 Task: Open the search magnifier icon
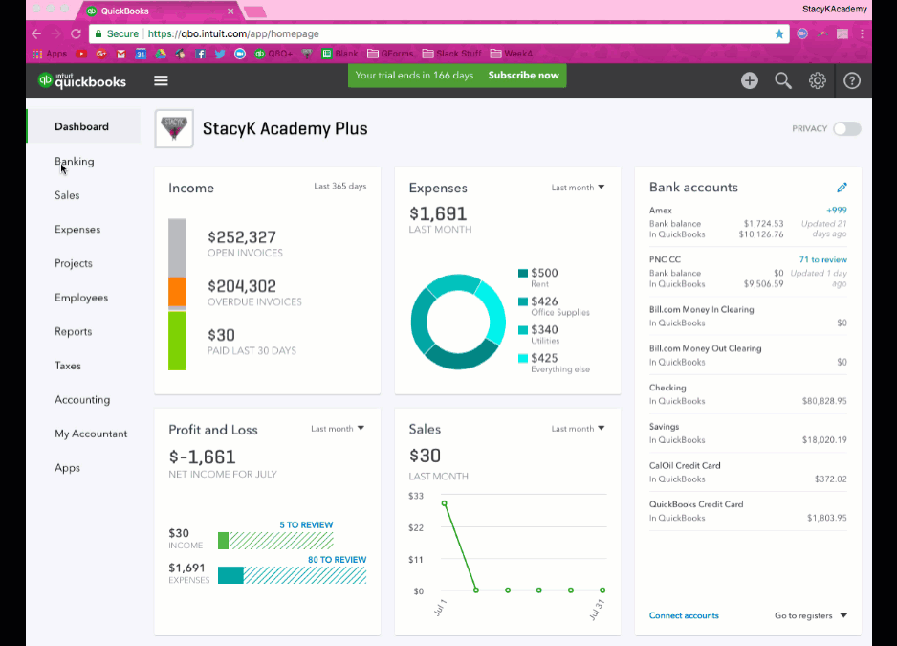click(x=783, y=81)
